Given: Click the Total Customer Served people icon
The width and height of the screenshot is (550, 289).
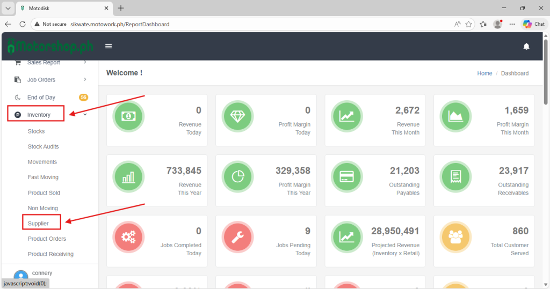Looking at the screenshot, I should [455, 238].
